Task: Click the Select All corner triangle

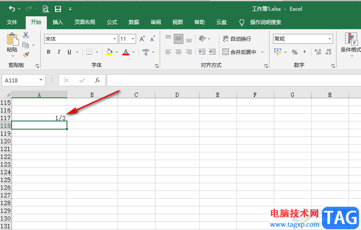Action: [8, 95]
